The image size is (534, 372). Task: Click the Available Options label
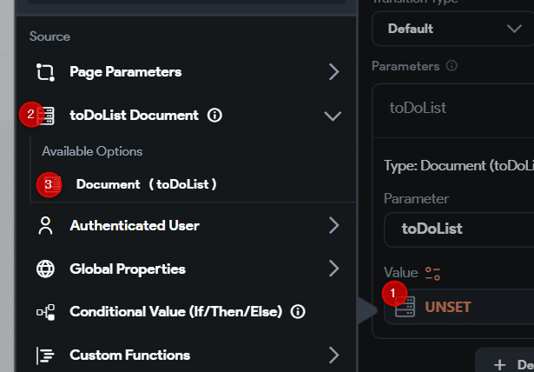click(92, 151)
